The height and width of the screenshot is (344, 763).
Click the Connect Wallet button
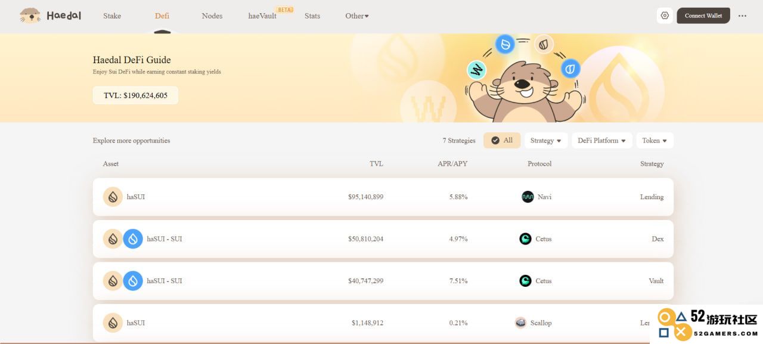tap(703, 16)
